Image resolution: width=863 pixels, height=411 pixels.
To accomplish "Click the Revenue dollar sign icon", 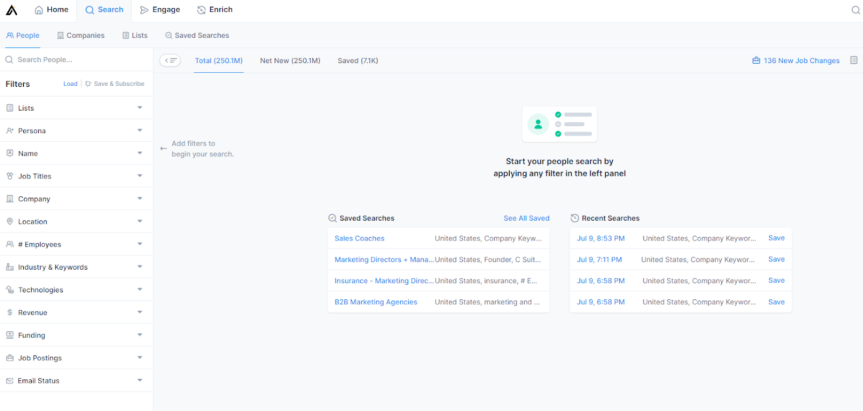I will point(10,312).
